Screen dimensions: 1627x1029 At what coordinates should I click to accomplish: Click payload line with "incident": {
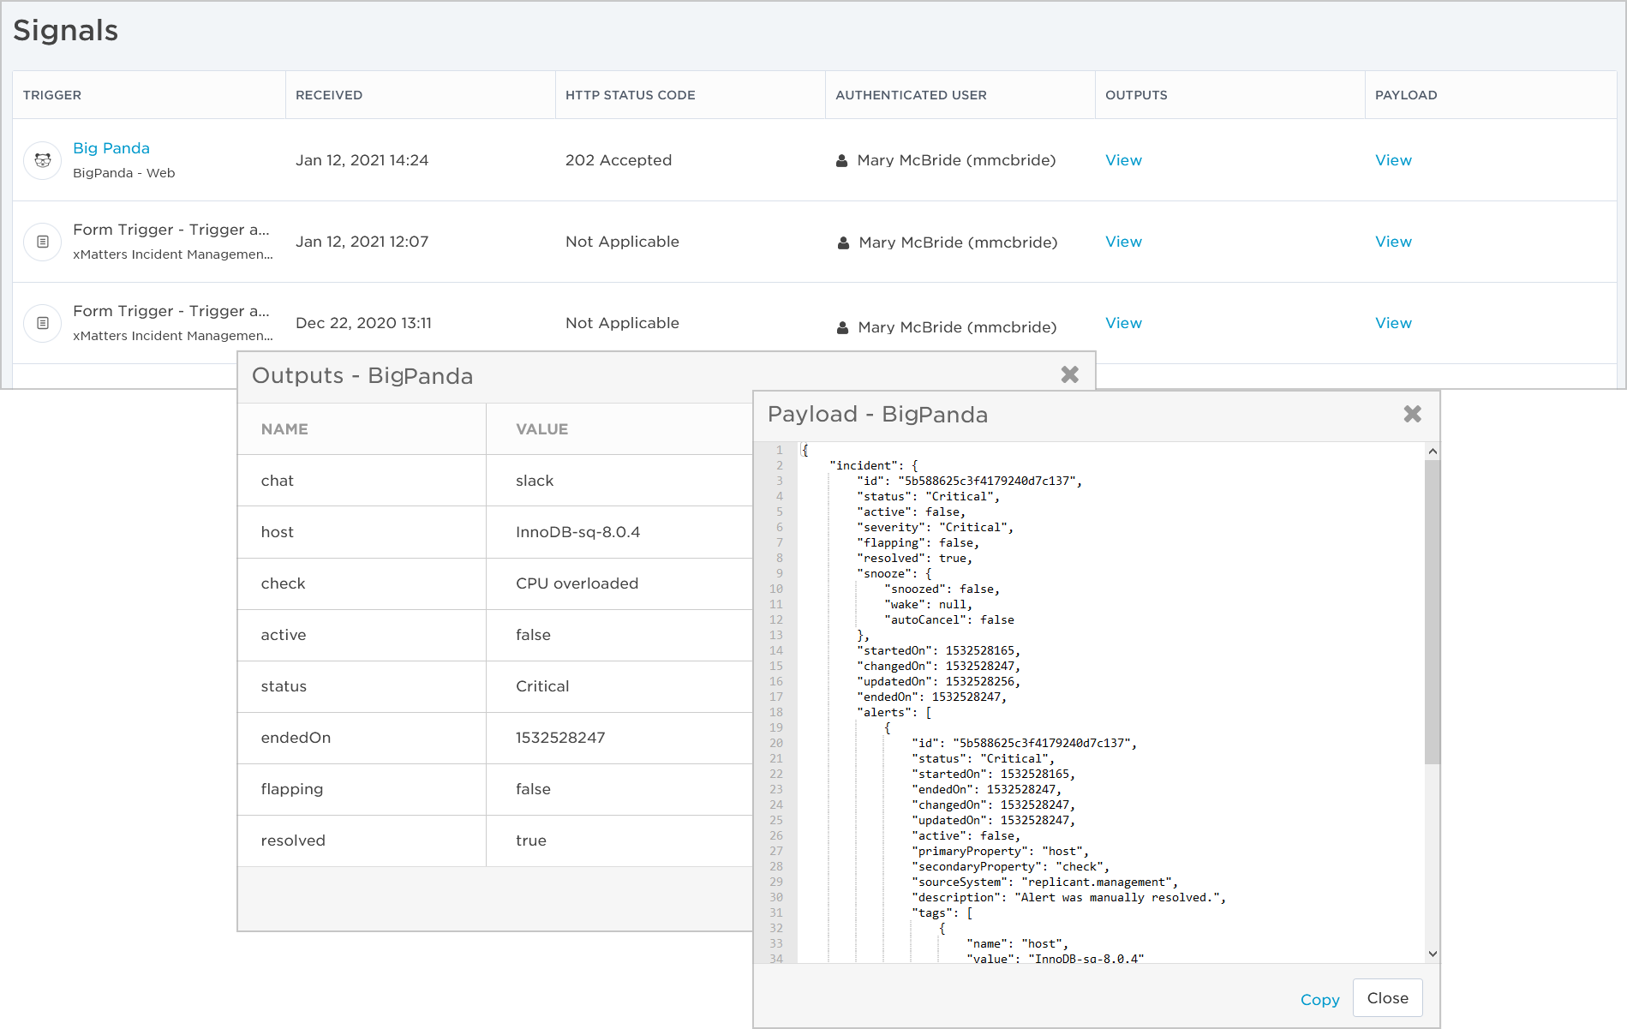pos(873,465)
